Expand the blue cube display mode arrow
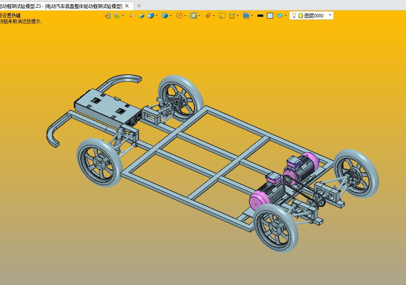The height and width of the screenshot is (285, 406). coord(156,15)
